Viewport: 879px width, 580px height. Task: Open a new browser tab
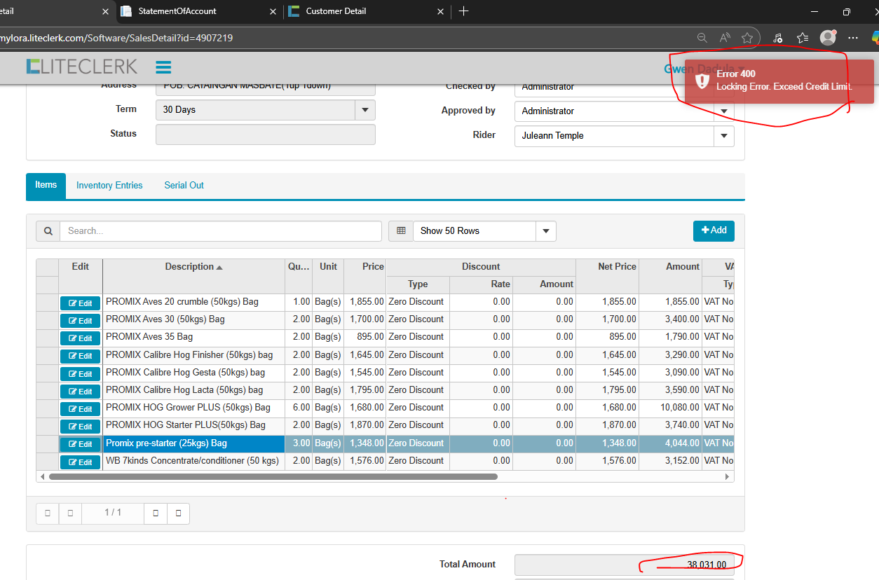click(463, 11)
